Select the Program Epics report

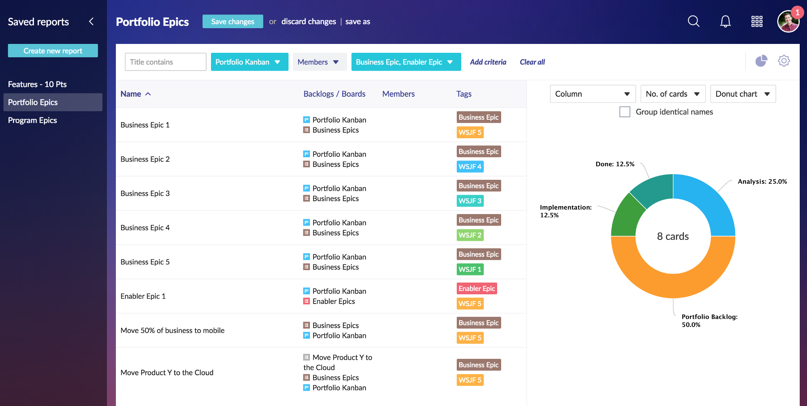tap(33, 120)
